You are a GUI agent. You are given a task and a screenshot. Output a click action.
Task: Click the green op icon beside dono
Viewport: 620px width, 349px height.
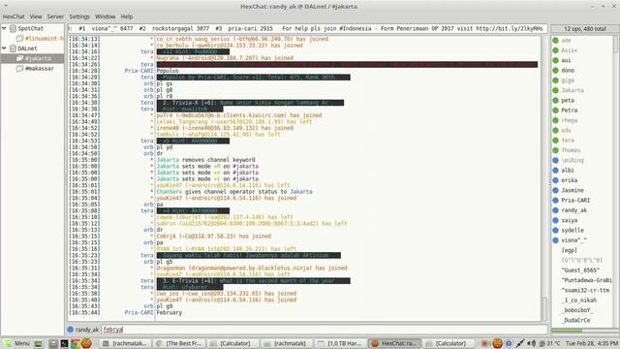tap(555, 70)
